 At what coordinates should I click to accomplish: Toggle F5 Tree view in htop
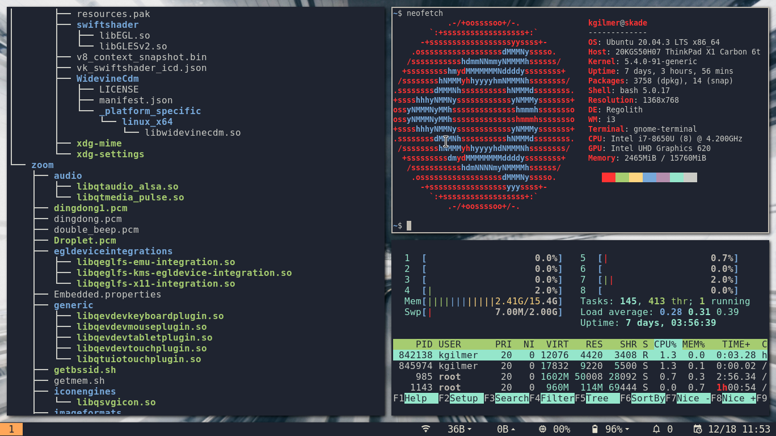pyautogui.click(x=597, y=399)
